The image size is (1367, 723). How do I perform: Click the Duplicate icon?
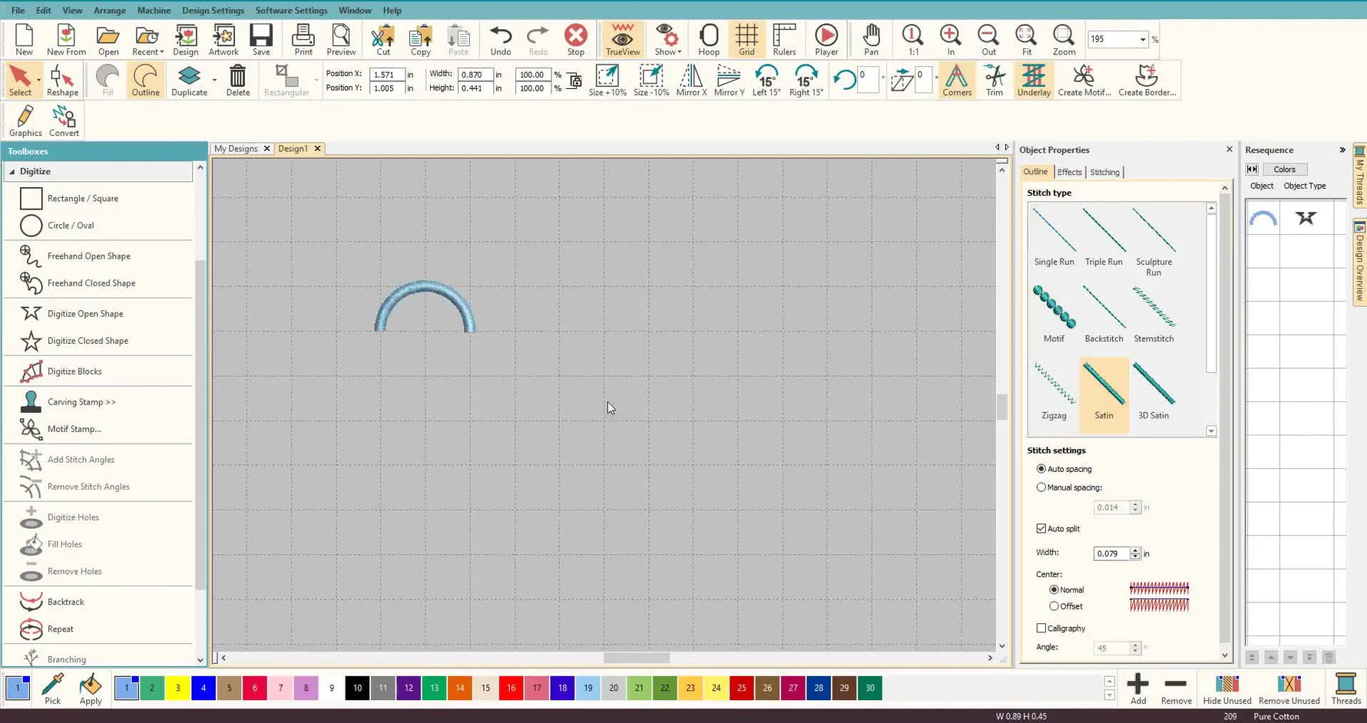(x=189, y=81)
